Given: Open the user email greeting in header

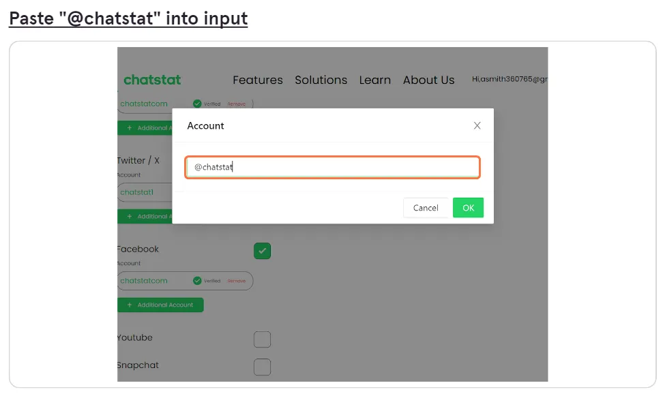Looking at the screenshot, I should (x=509, y=79).
